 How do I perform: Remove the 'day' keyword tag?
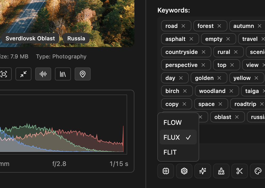tap(181, 78)
